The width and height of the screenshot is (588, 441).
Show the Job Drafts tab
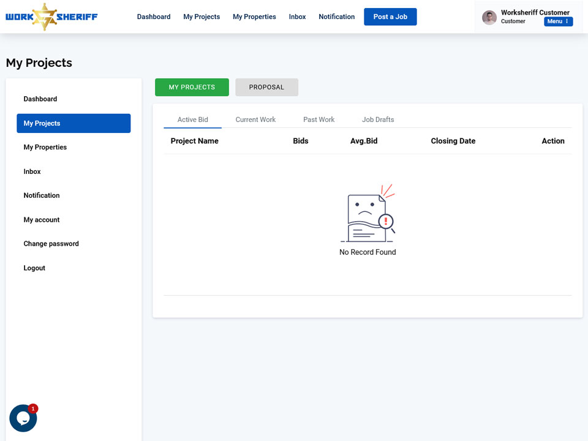378,119
